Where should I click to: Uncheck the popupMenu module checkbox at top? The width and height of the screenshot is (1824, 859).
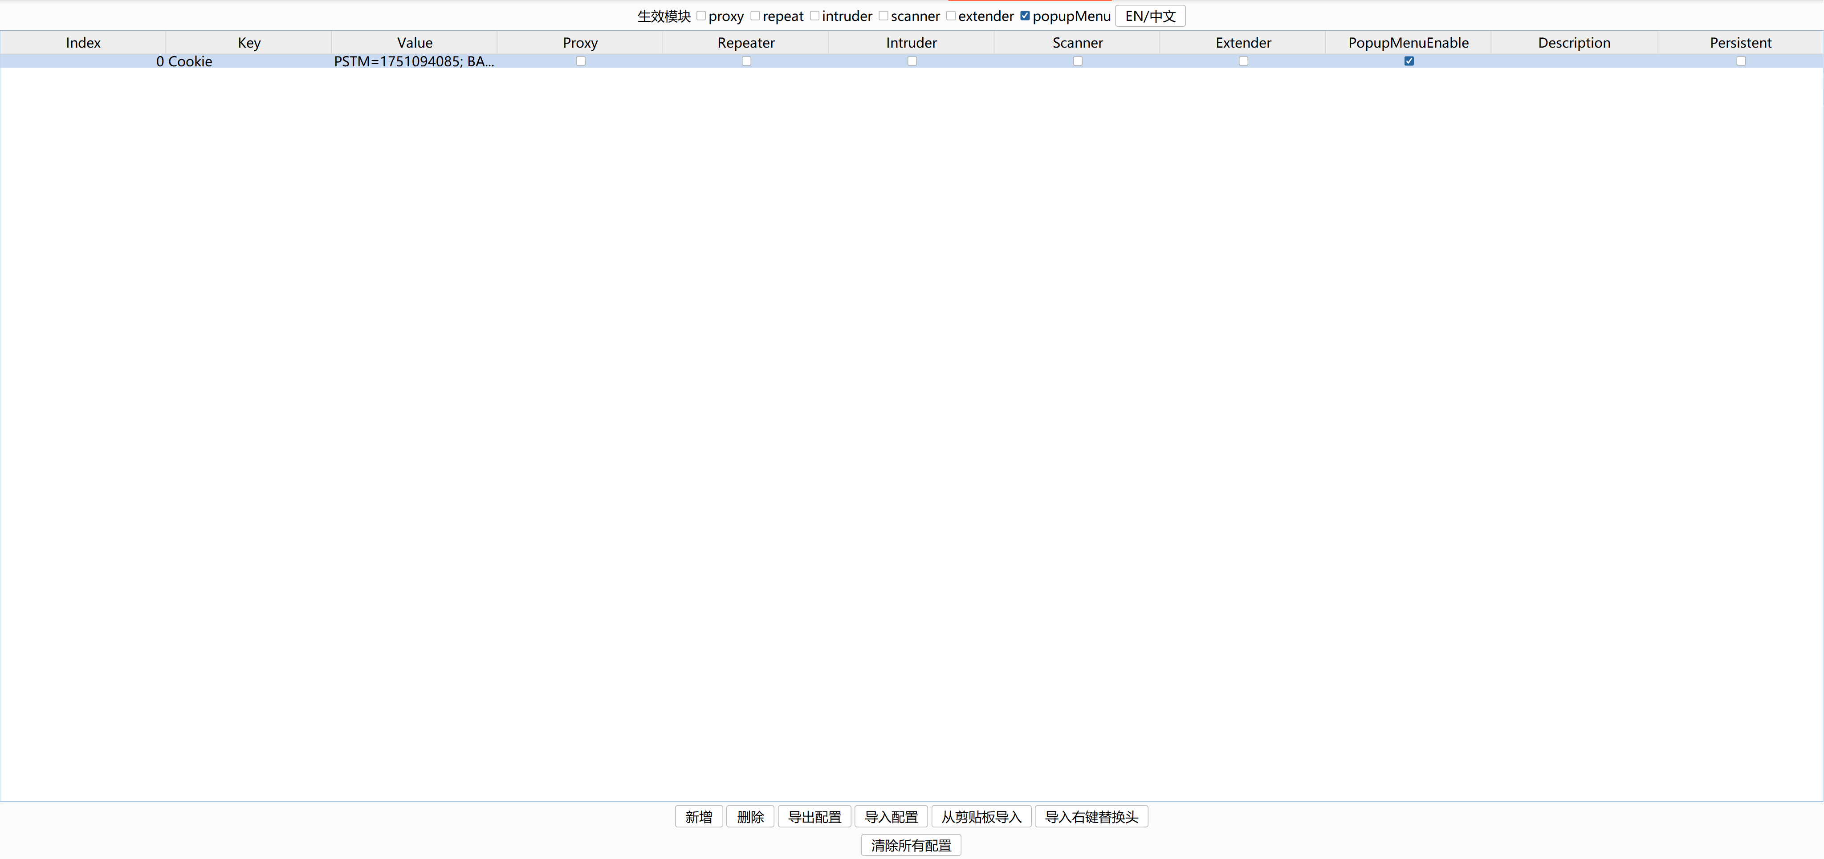click(1025, 16)
